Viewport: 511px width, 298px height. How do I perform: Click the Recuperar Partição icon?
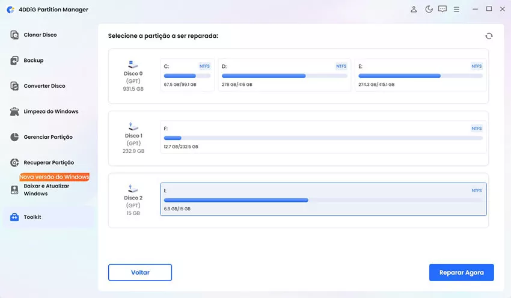click(x=14, y=162)
